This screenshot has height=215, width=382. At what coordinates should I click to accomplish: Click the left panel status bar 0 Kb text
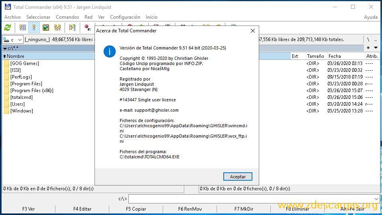[48, 189]
